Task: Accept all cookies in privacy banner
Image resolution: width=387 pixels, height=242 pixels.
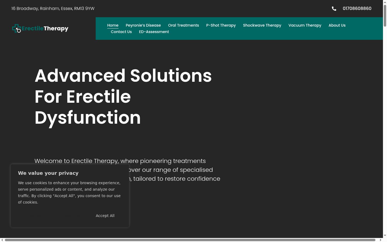Action: point(105,216)
